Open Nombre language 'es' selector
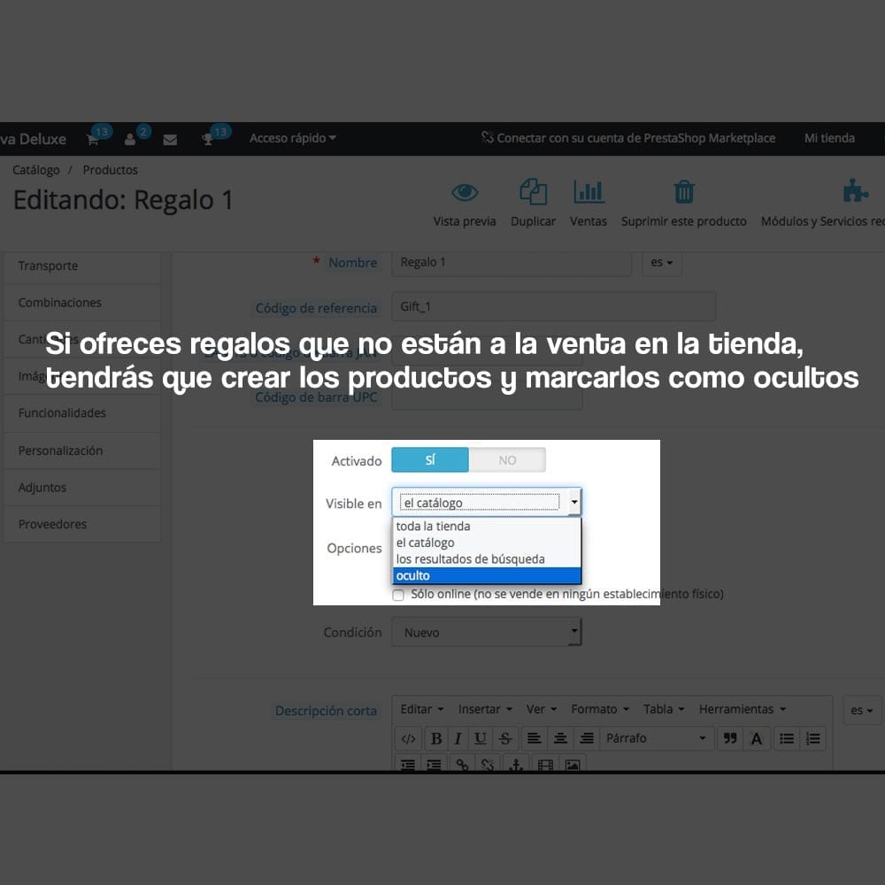The image size is (885, 885). click(661, 263)
